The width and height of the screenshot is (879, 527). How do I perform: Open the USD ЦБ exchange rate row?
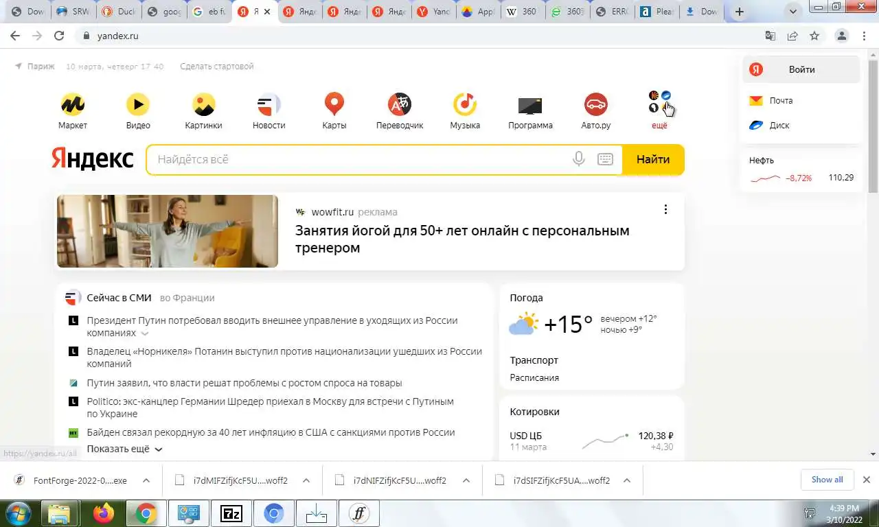(x=591, y=441)
